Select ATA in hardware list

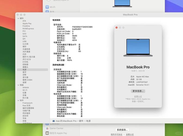(x=24, y=21)
